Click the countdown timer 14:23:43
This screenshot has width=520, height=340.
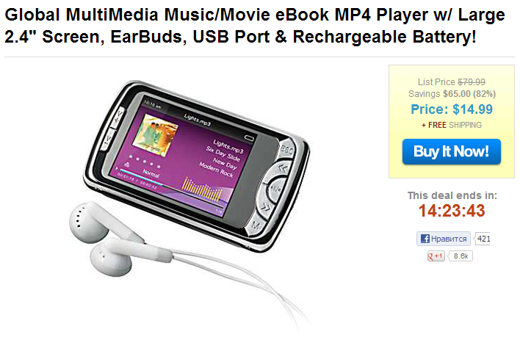pos(452,211)
